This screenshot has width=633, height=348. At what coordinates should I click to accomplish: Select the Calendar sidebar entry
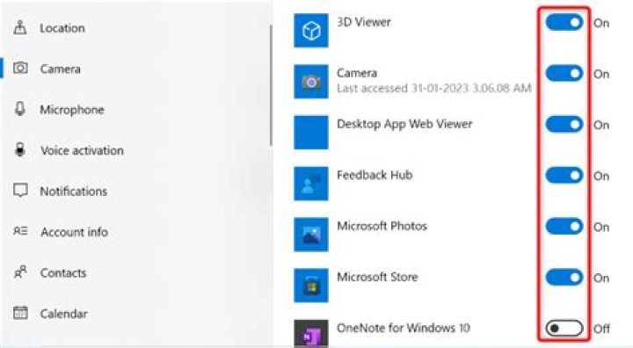(x=63, y=313)
